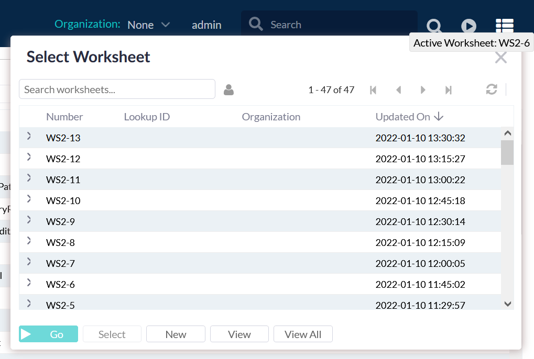This screenshot has width=534, height=359.
Task: Filter worksheets by user icon
Action: (x=228, y=90)
